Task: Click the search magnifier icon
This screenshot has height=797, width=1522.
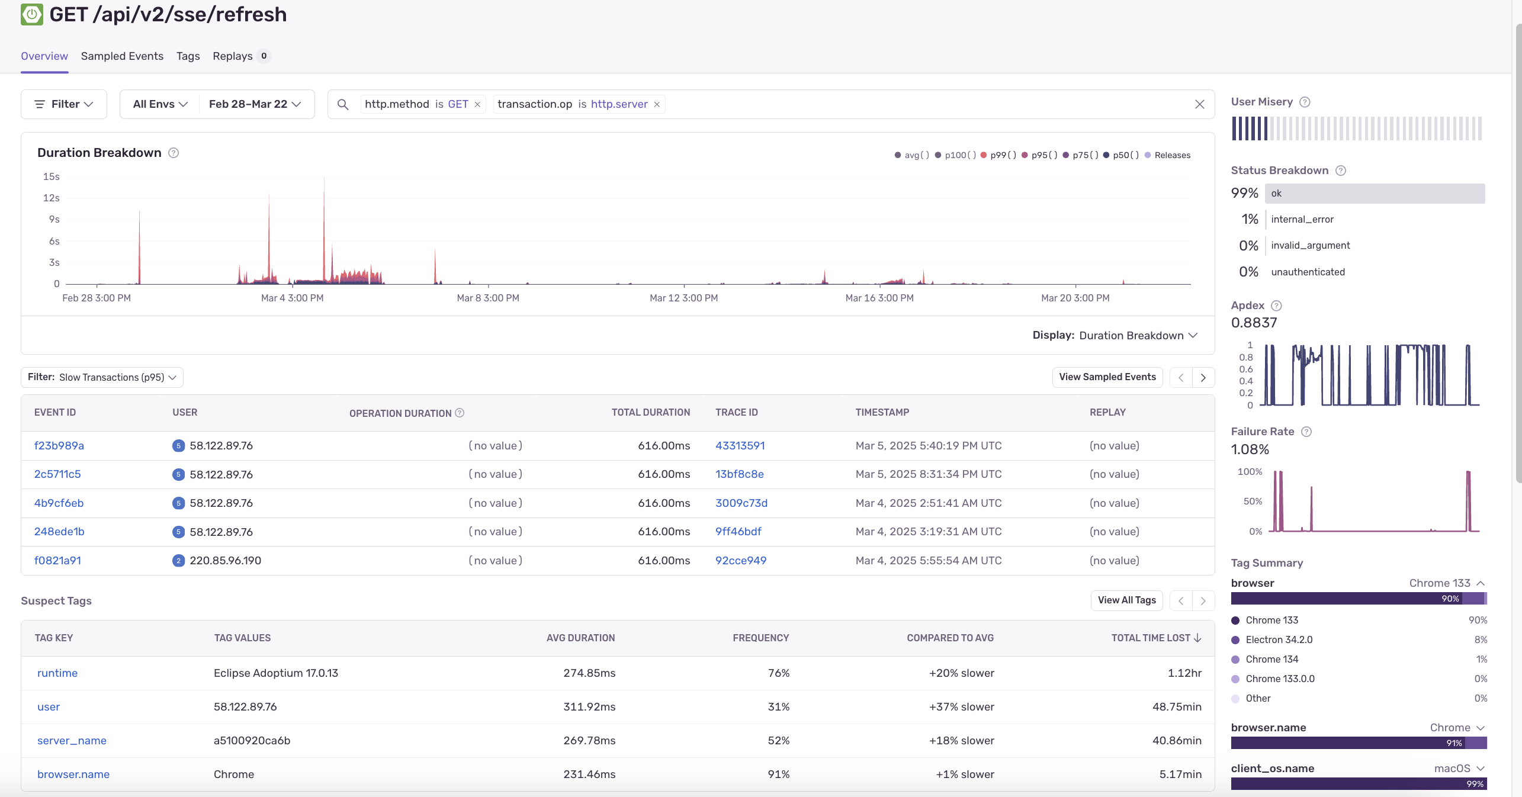Action: (x=343, y=104)
